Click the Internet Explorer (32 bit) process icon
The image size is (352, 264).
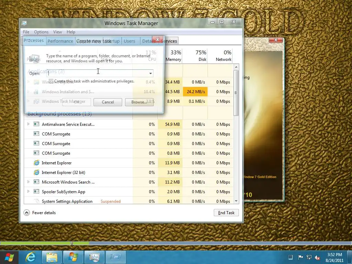36,173
